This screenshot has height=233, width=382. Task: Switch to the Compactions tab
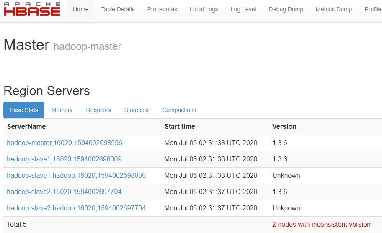tap(179, 110)
